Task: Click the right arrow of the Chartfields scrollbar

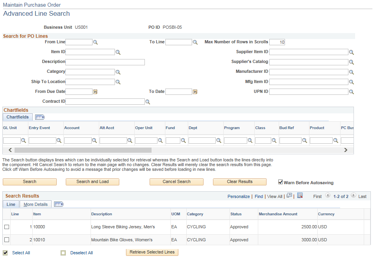Action: (x=346, y=150)
